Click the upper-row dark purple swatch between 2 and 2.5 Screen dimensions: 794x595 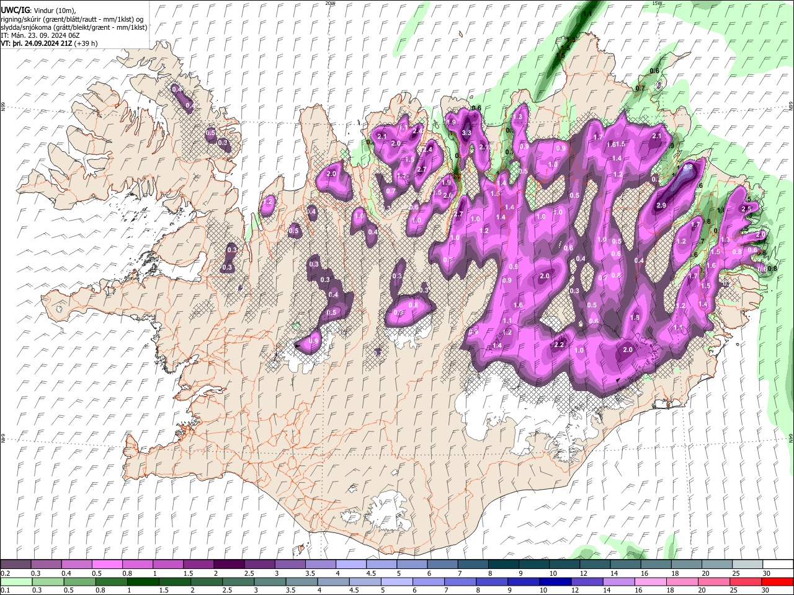229,565
